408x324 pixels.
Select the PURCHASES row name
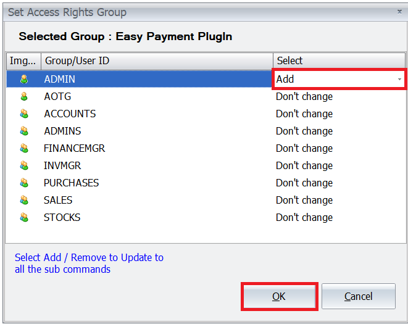71,183
